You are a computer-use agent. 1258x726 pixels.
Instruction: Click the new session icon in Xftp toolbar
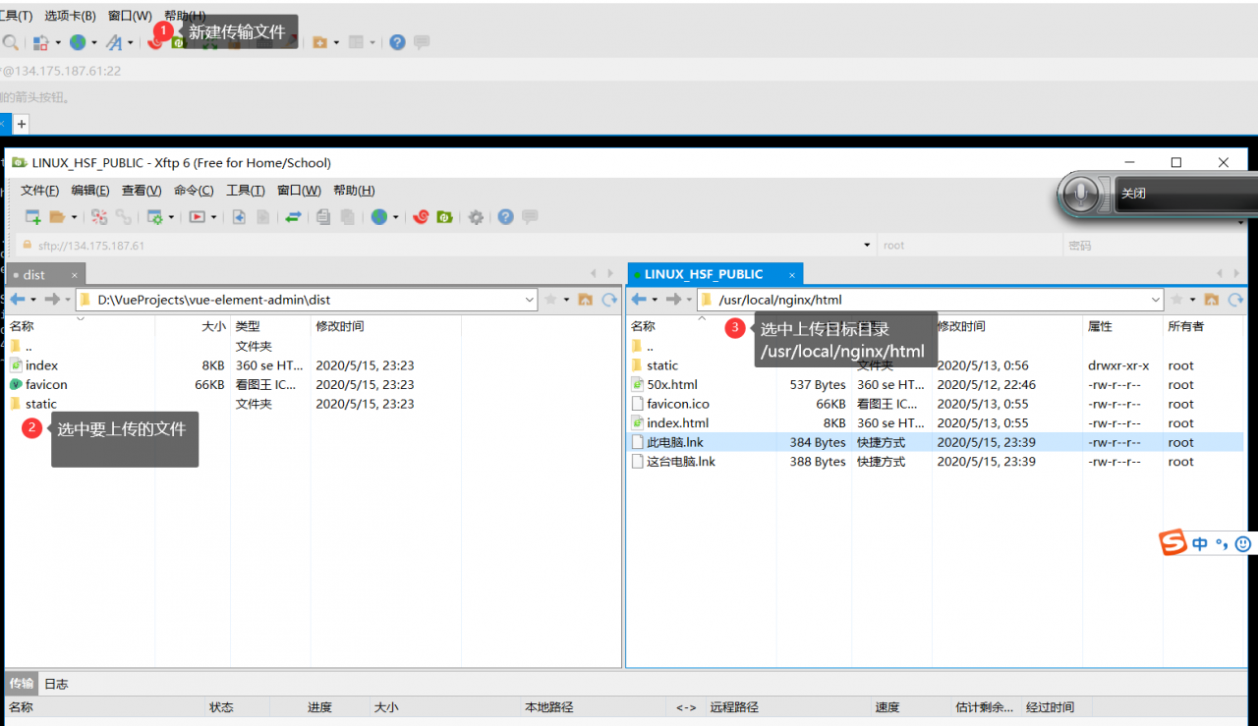click(x=33, y=217)
